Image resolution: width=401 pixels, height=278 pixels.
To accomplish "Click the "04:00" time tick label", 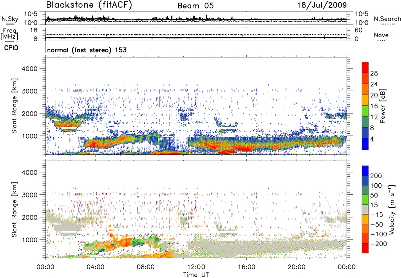I will point(95,267).
